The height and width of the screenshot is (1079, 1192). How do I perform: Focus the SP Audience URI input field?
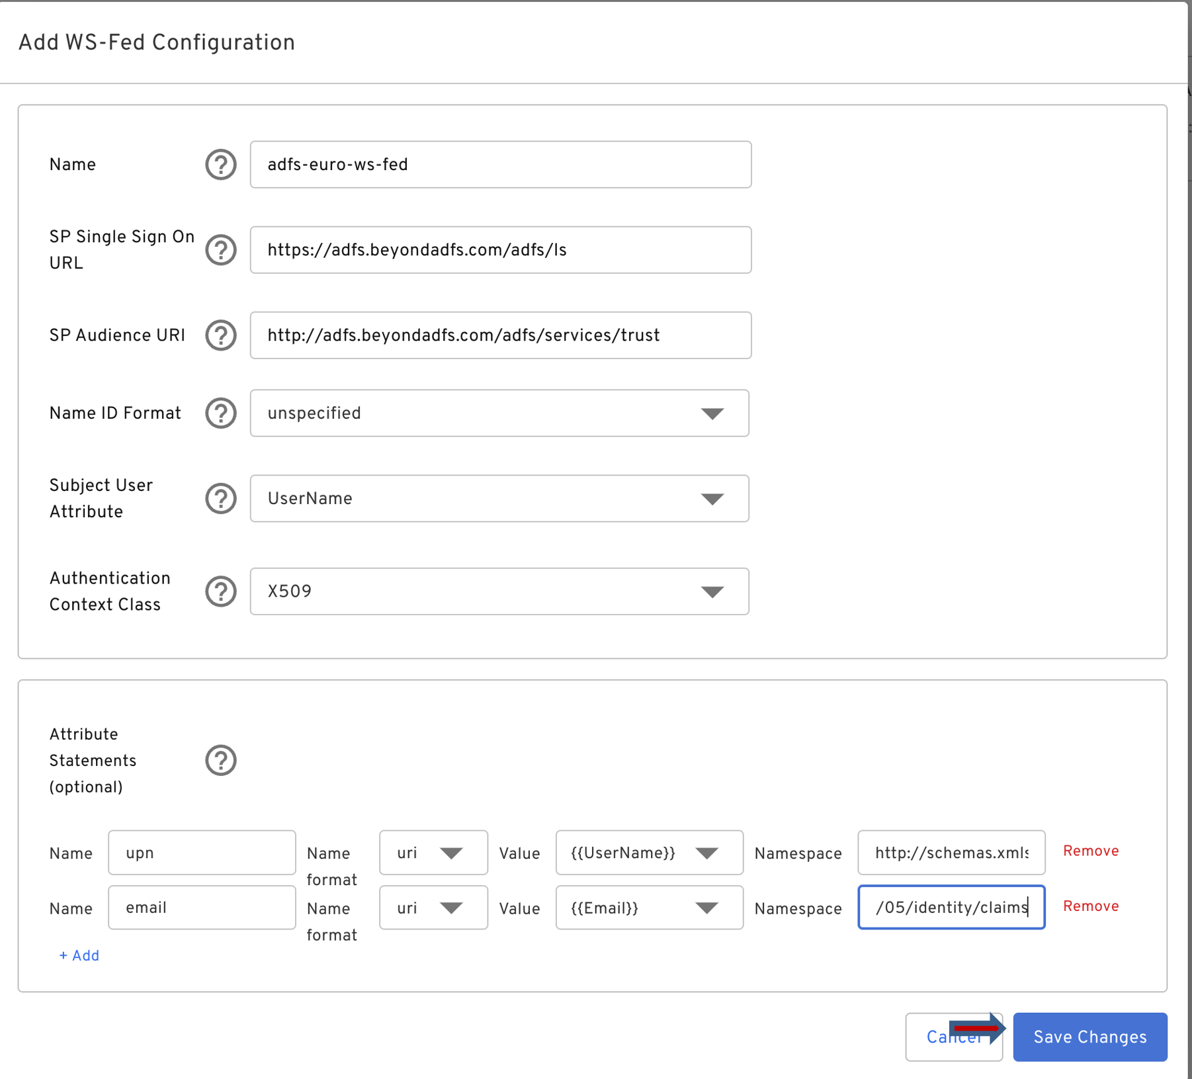point(500,335)
